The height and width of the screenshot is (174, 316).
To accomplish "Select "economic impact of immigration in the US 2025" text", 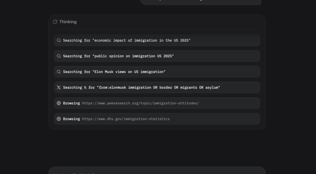I will coord(141,40).
